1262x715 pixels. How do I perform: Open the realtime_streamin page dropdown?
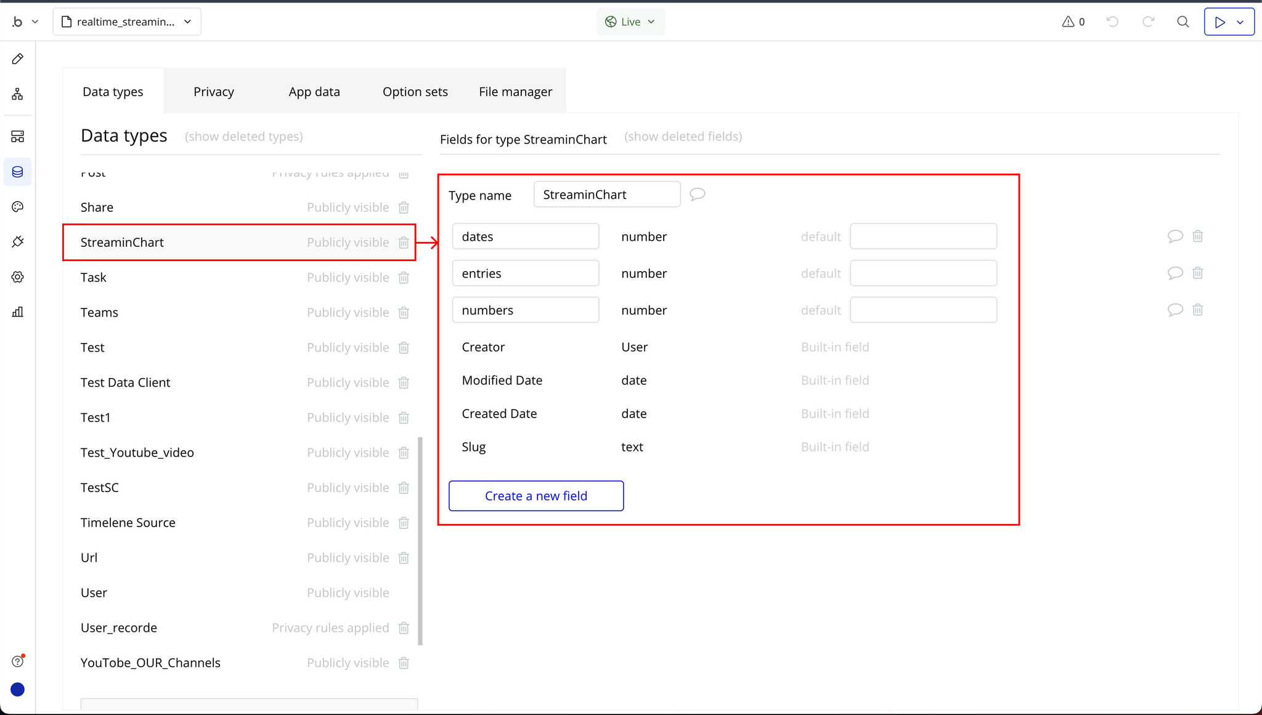[x=127, y=22]
